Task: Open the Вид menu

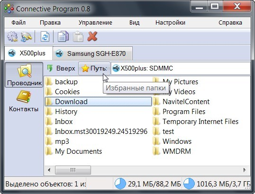Action: pyautogui.click(x=134, y=23)
